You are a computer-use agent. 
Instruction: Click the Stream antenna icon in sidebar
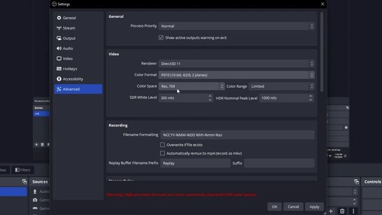(x=59, y=28)
